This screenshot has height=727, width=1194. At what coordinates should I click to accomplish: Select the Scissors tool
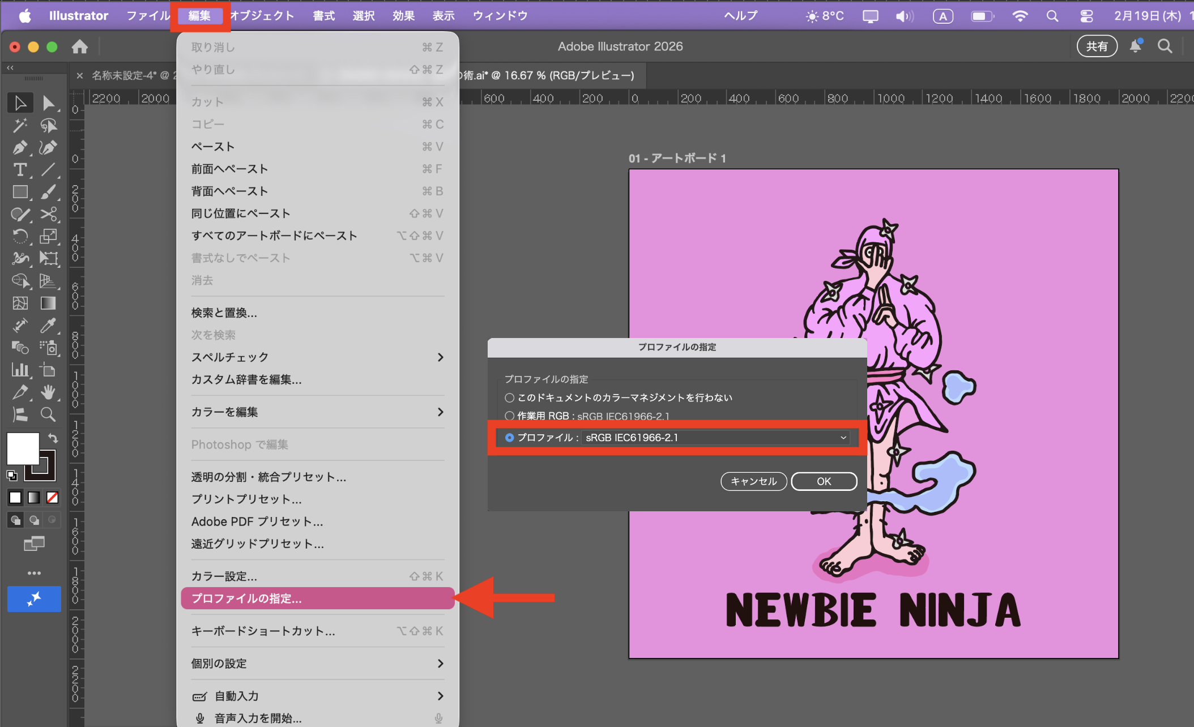pyautogui.click(x=48, y=215)
